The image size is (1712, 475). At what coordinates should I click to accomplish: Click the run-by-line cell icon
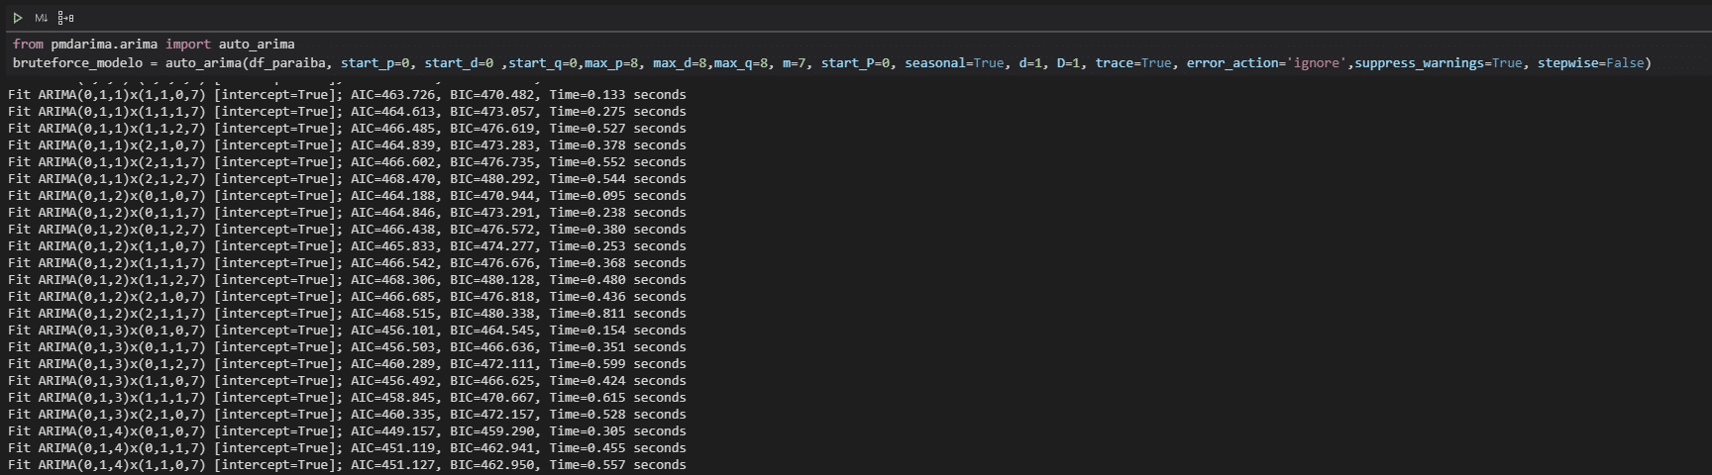(65, 18)
